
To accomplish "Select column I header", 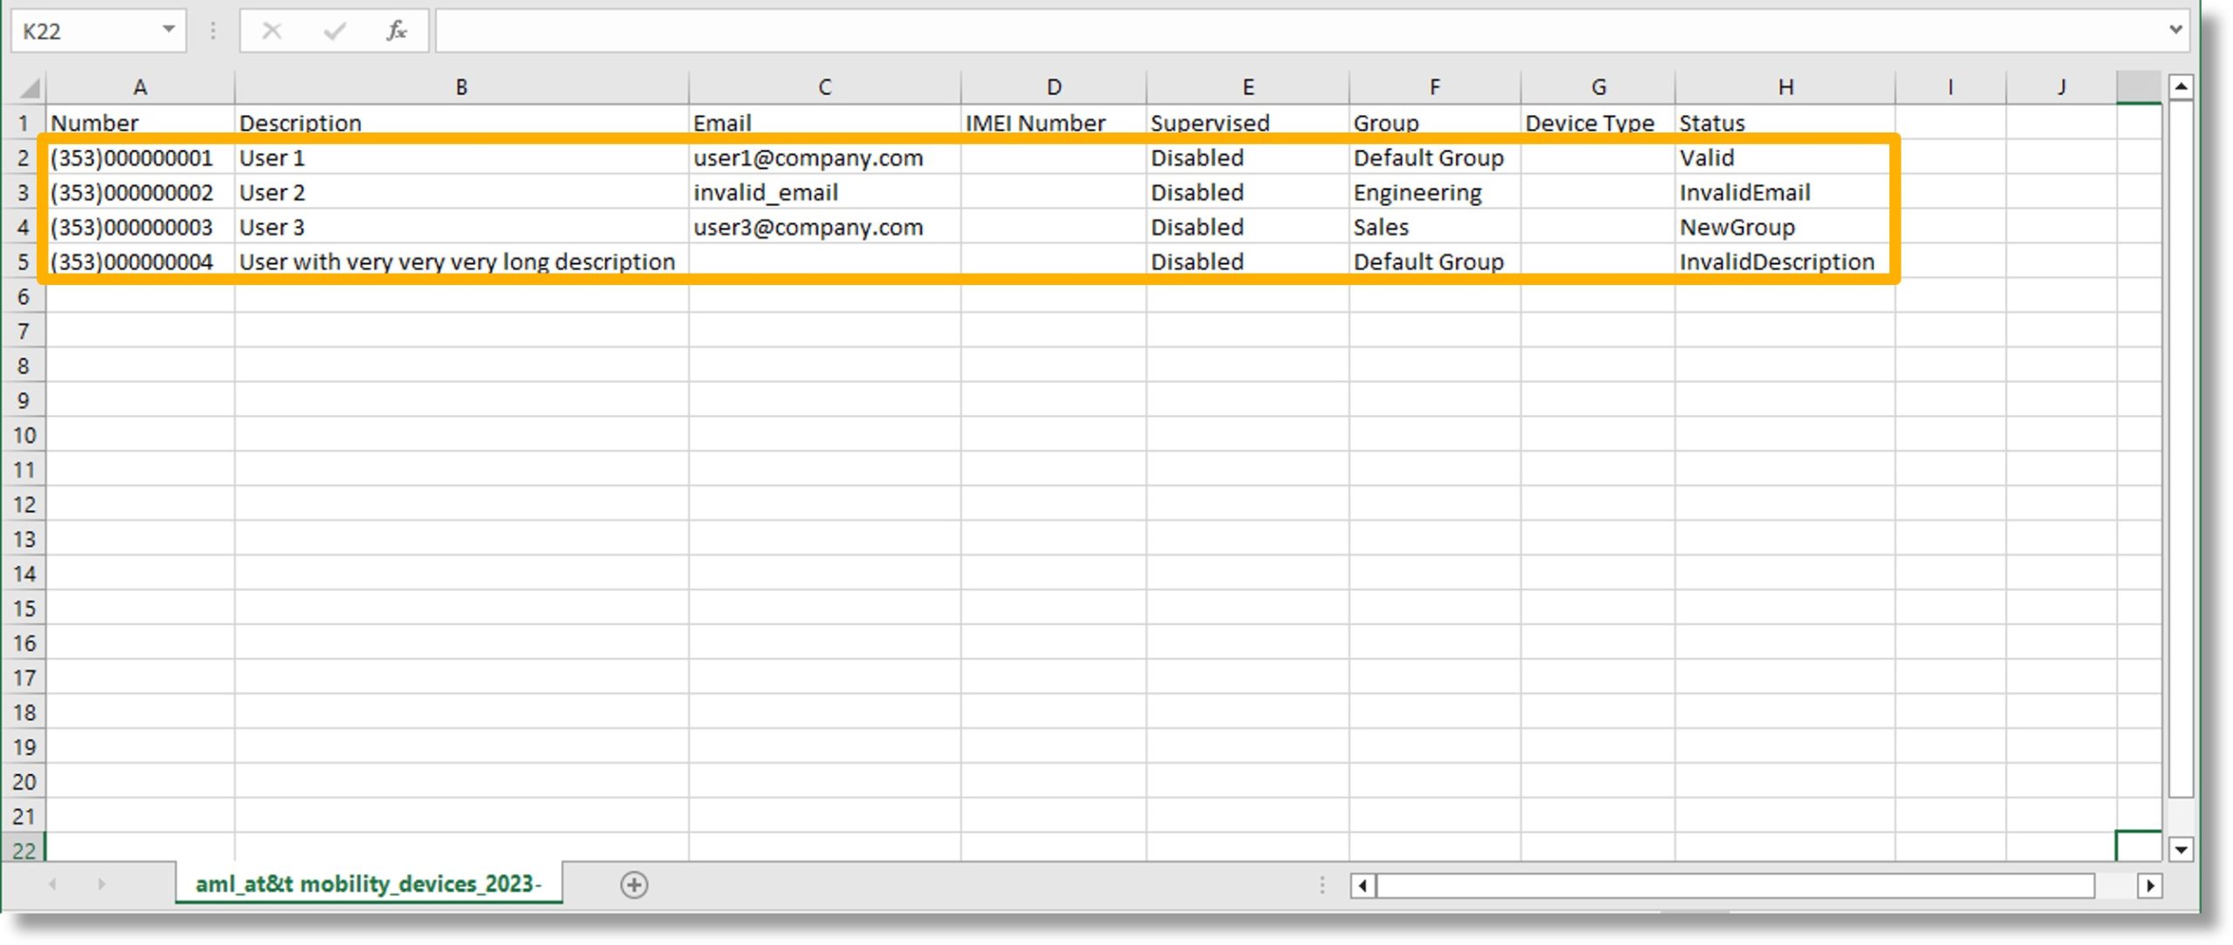I will (x=1950, y=87).
